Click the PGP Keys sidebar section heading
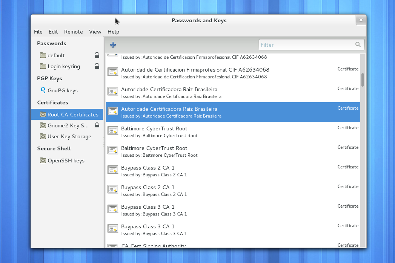 49,78
